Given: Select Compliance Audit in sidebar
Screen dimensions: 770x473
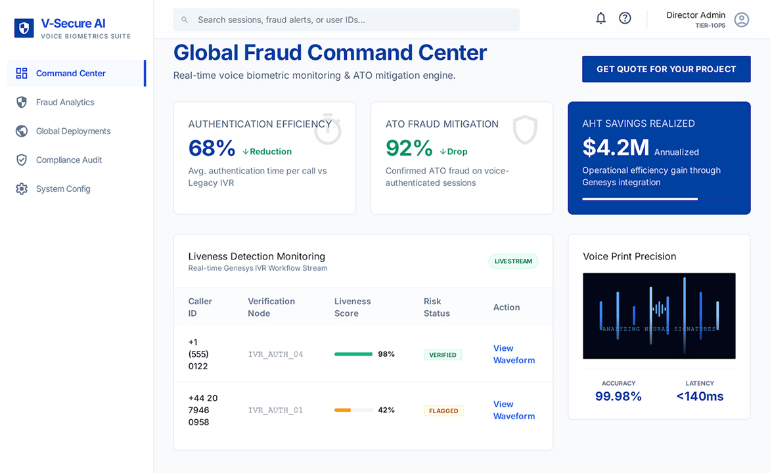Looking at the screenshot, I should 77,160.
